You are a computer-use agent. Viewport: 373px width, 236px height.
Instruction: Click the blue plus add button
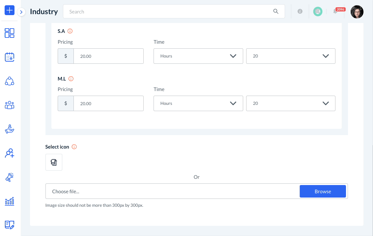pos(10,11)
